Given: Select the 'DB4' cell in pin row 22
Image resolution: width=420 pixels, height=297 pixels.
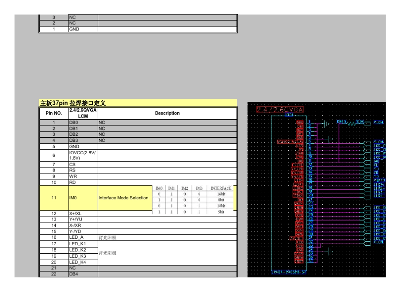Looking at the screenshot, I should (83, 274).
